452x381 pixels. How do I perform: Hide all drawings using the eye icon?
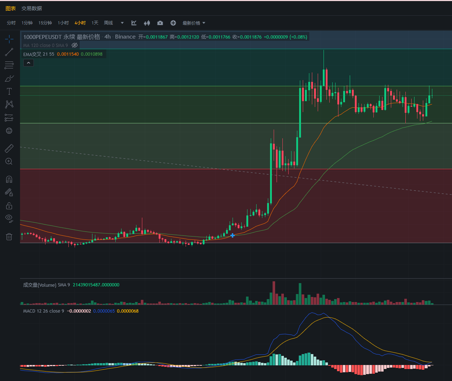pyautogui.click(x=9, y=218)
